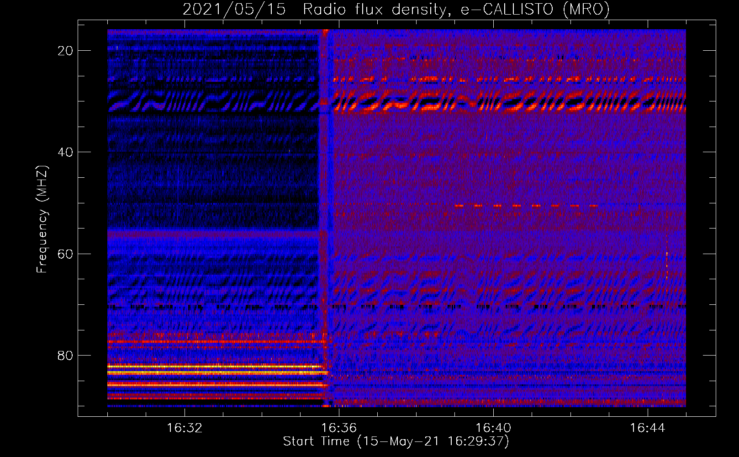Click the "16:44" time tick label
739x457 pixels.
pos(648,428)
